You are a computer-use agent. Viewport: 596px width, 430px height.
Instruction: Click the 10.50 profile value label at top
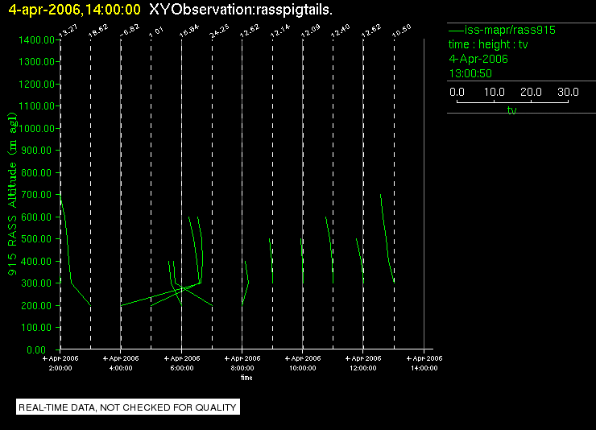tap(401, 31)
